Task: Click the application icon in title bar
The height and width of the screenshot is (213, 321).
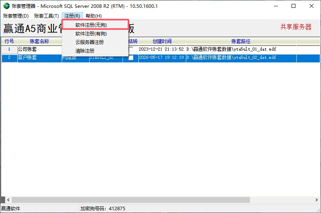Action: (7, 6)
